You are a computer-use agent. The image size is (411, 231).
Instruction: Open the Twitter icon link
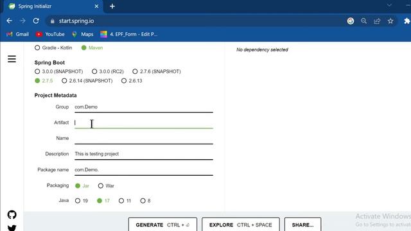pos(12,228)
